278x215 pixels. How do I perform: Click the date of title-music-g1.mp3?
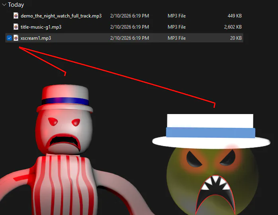129,27
